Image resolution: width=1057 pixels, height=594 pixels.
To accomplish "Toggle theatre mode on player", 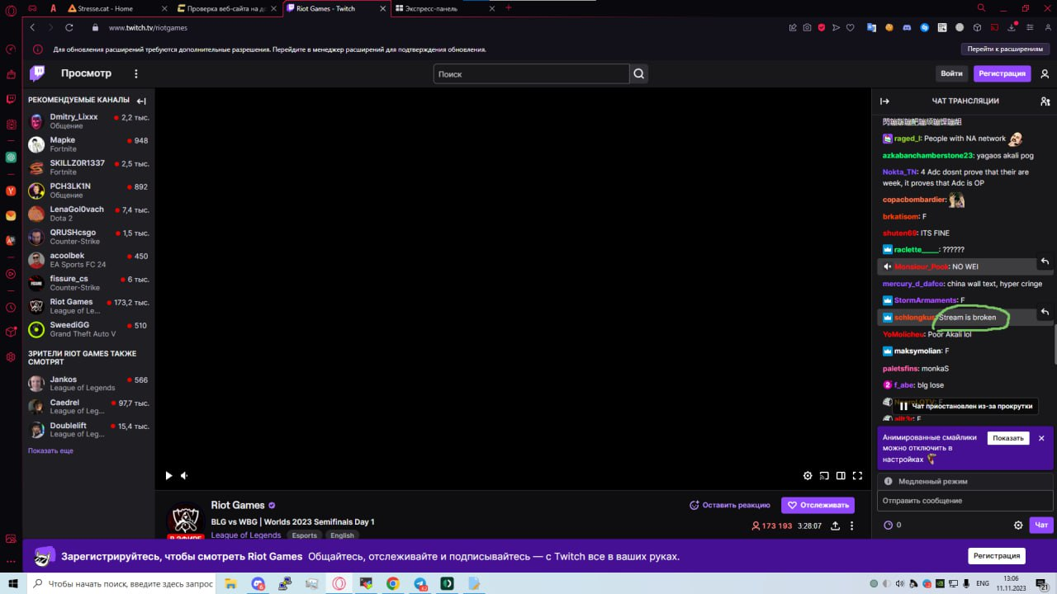I will coord(841,476).
